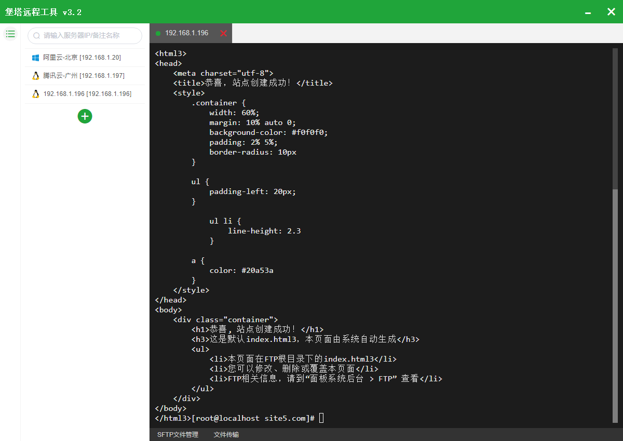Click the Windows icon beside 阿里云-北京
Viewport: 623px width, 441px height.
(35, 58)
